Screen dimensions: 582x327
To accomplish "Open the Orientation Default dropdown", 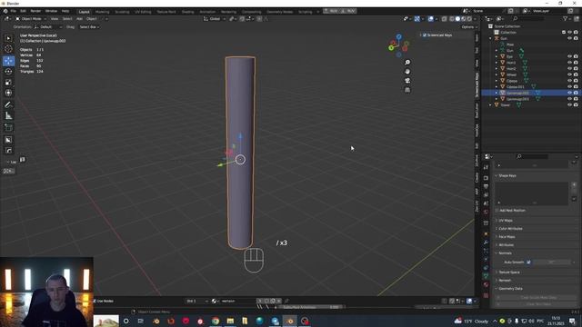I will pyautogui.click(x=48, y=26).
